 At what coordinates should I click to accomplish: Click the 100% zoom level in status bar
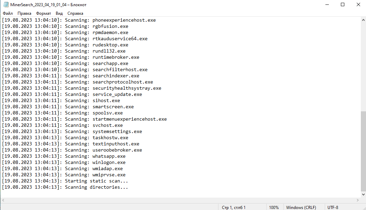coord(274,207)
